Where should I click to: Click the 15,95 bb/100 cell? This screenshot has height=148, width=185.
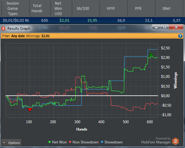(92, 21)
